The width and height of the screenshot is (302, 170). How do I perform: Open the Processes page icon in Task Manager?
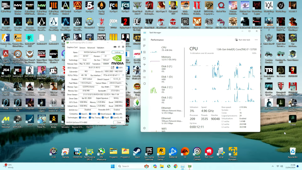(144, 46)
